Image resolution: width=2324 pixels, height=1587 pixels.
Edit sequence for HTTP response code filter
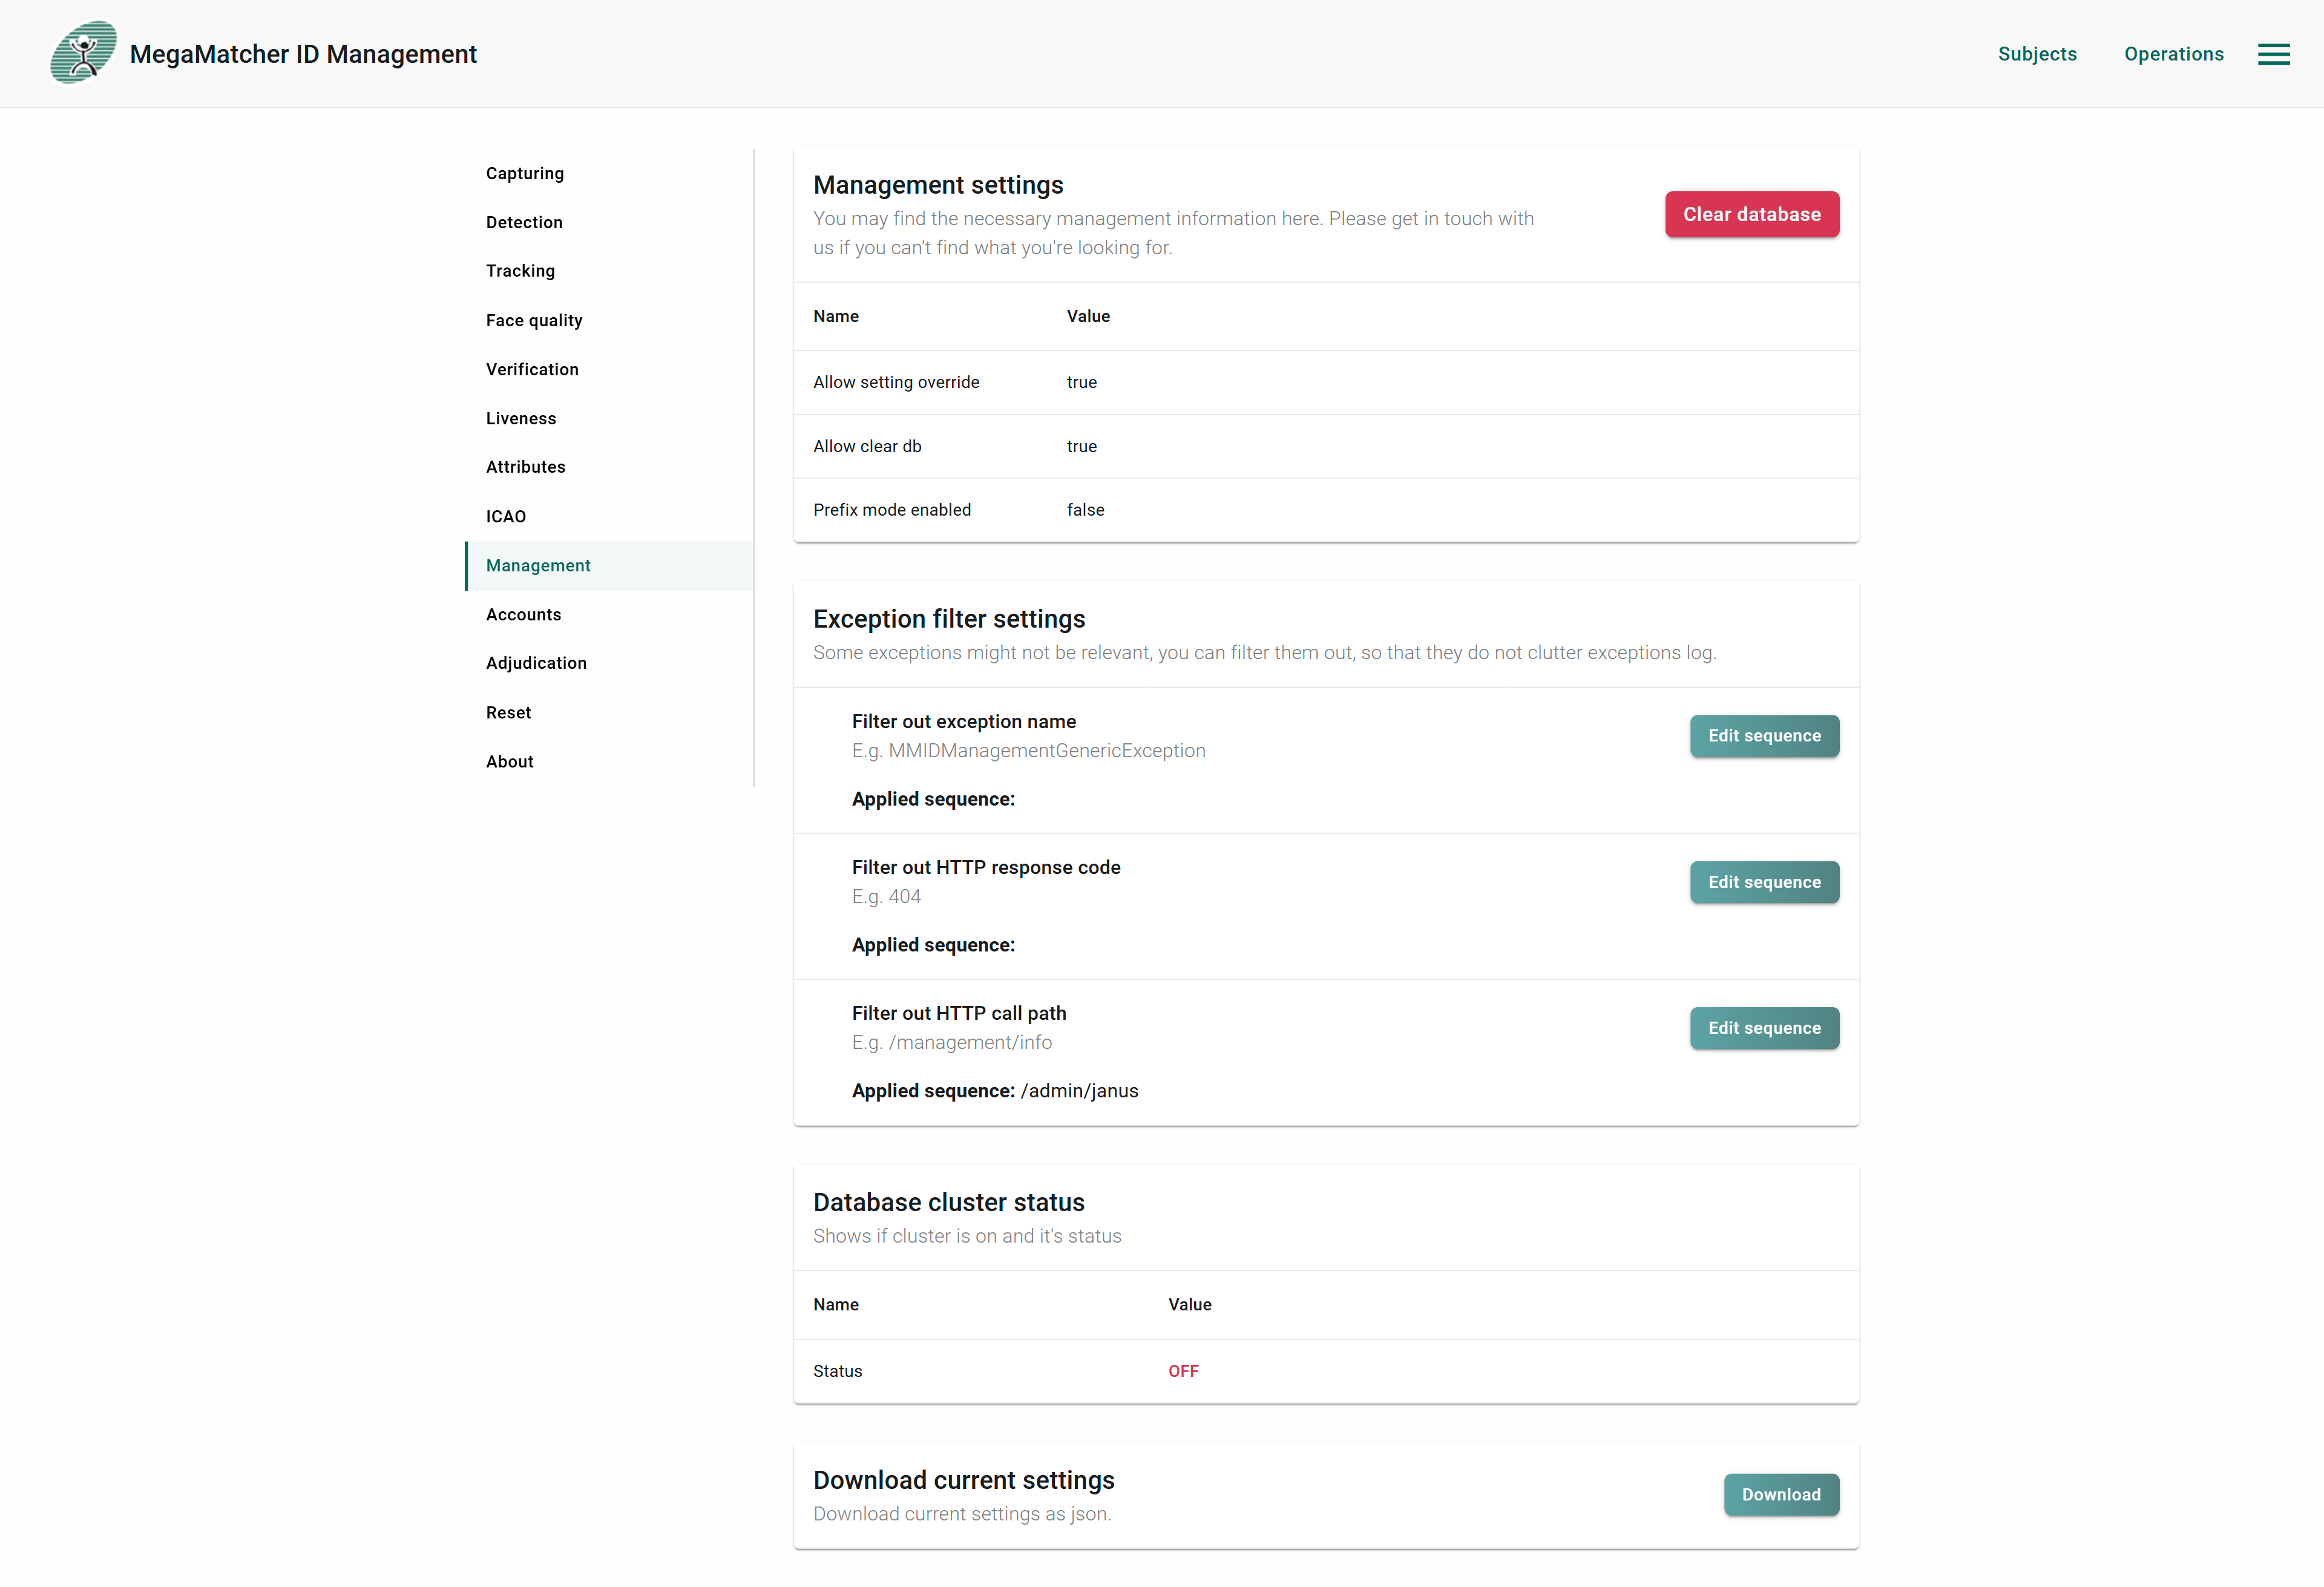pos(1764,882)
